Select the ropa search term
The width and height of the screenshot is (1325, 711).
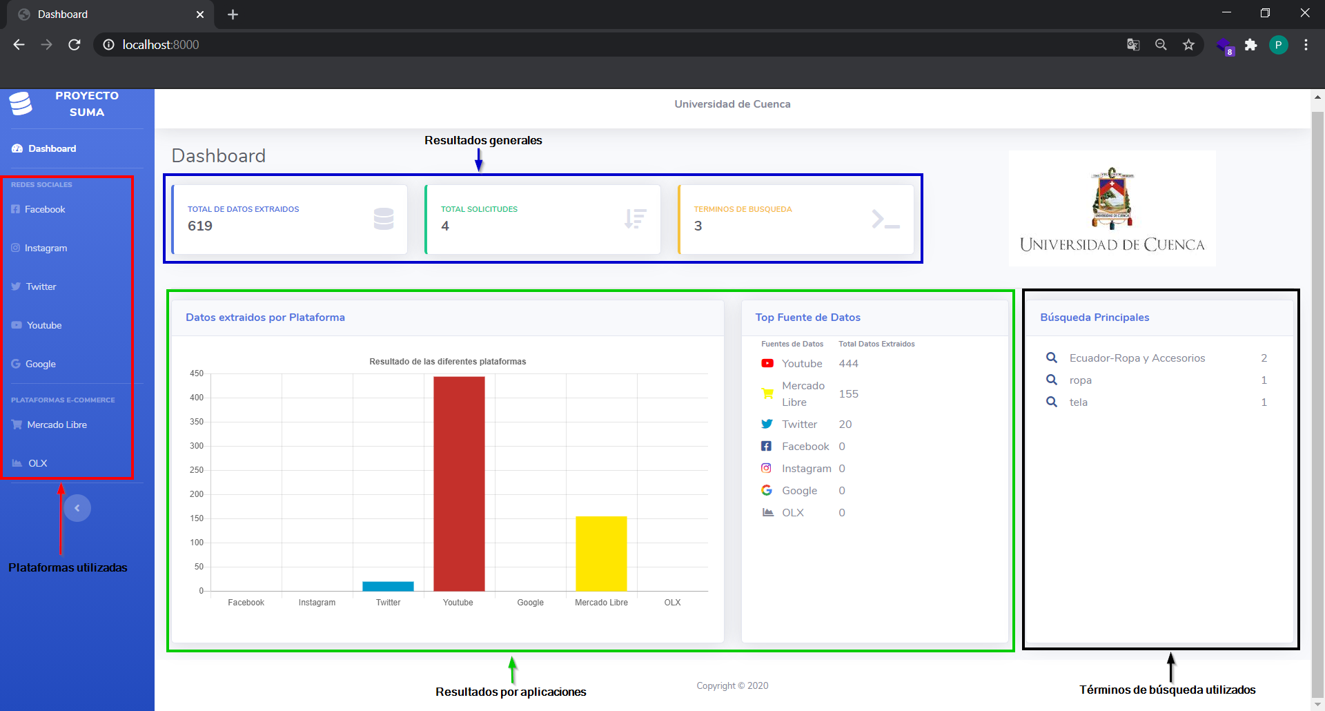click(x=1081, y=380)
